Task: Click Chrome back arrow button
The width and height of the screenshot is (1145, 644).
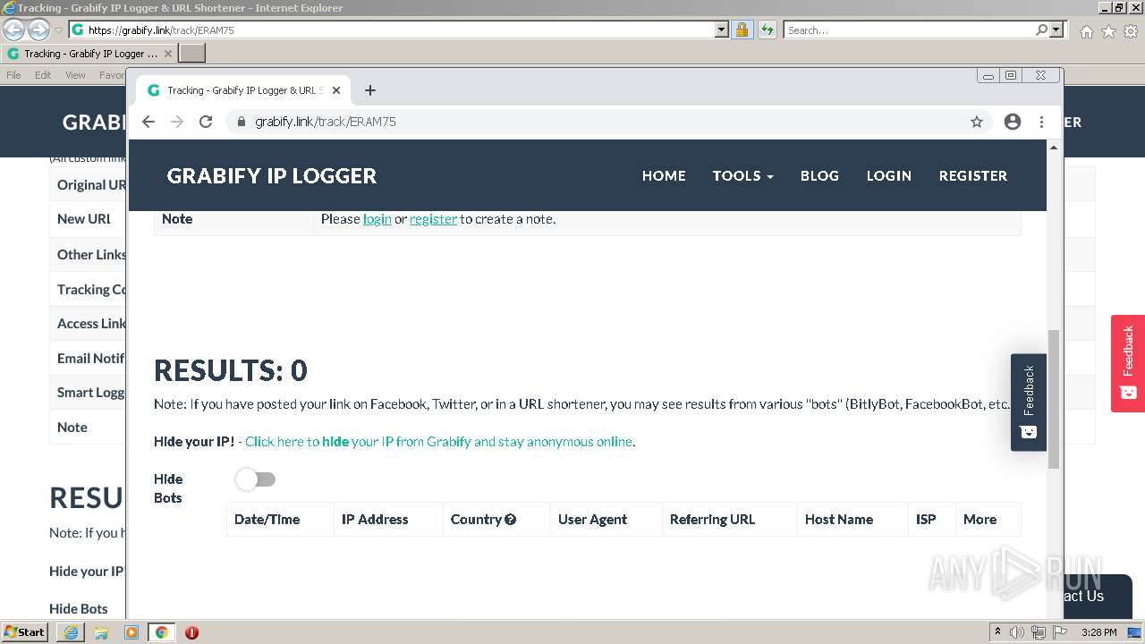Action: point(148,122)
